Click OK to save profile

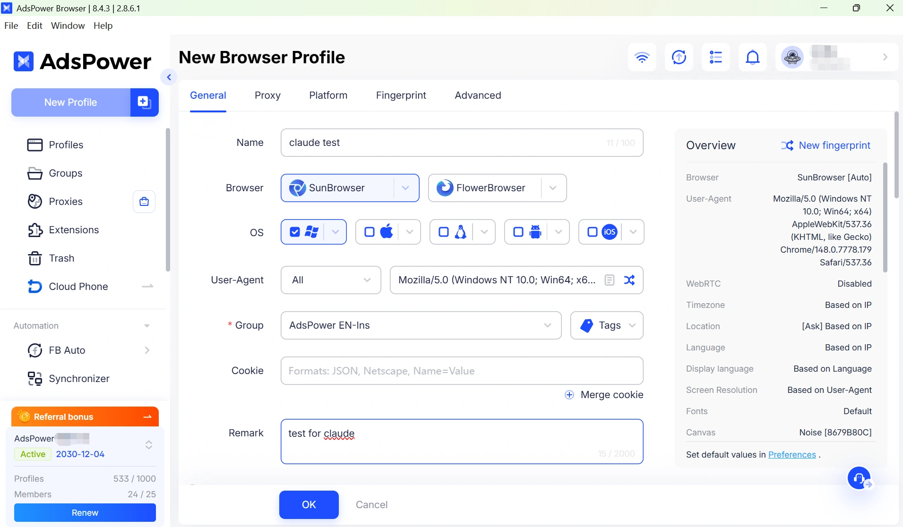[309, 505]
